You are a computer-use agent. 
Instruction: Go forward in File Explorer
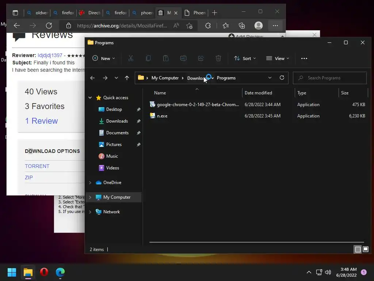pos(105,78)
